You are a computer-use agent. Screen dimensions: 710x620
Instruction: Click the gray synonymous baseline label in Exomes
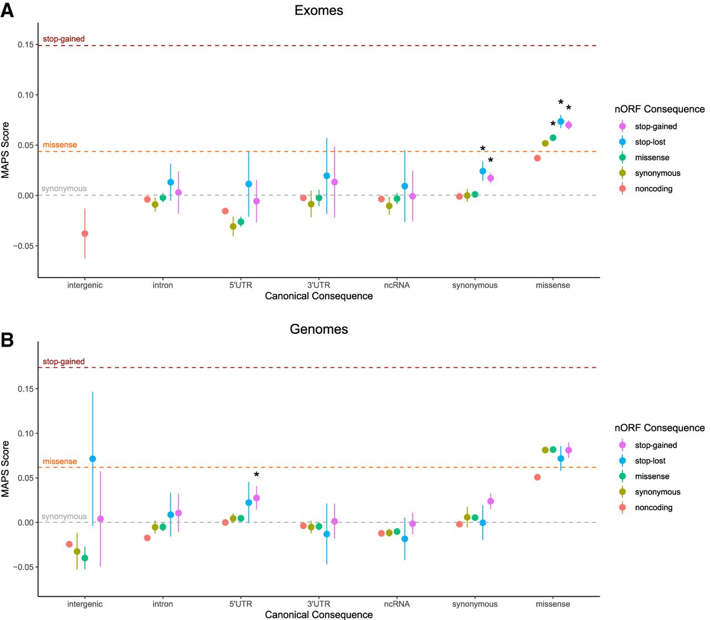(64, 189)
